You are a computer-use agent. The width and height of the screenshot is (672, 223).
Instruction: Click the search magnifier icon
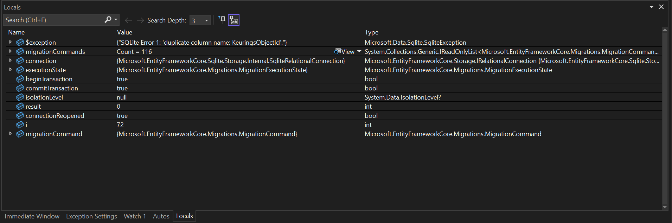[108, 20]
